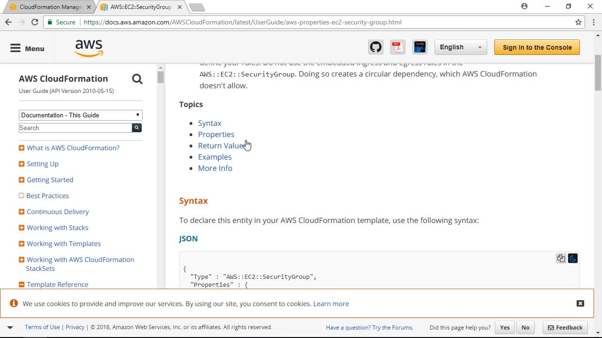Click Sign In to the Console
This screenshot has width=602, height=338.
(x=537, y=47)
